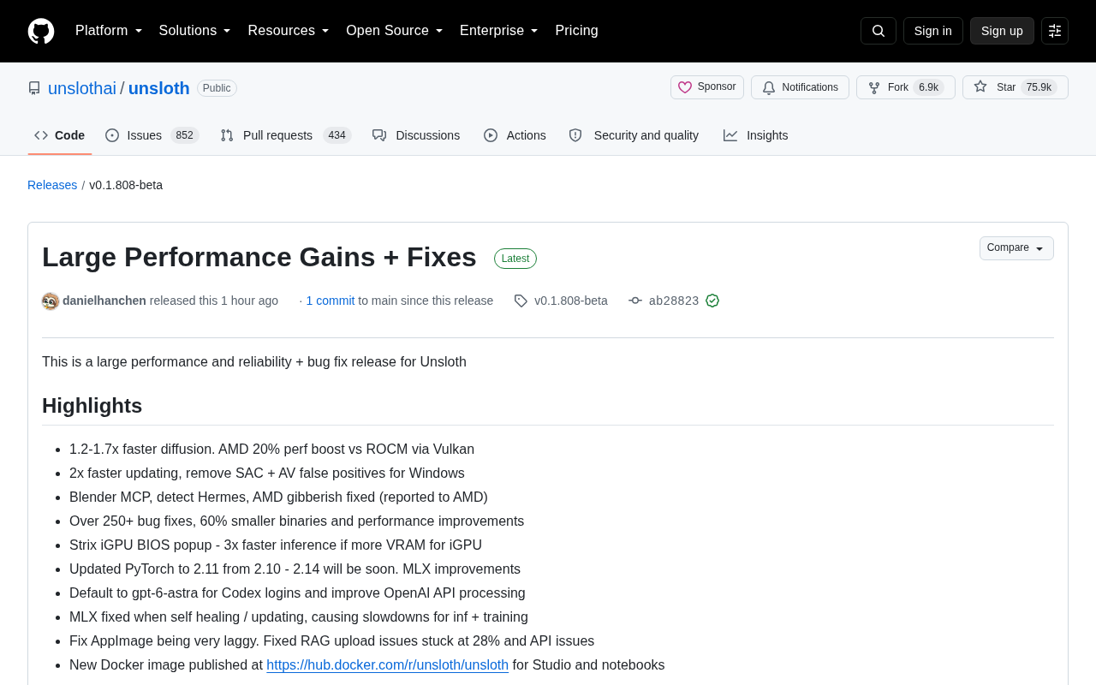Screen dimensions: 1096x685
Task: Expand the Open Source menu
Action: point(395,31)
